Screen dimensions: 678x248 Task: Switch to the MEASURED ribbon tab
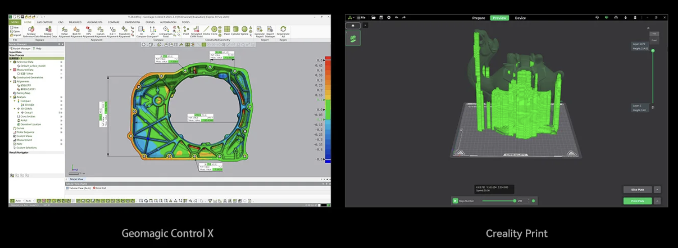coord(75,22)
